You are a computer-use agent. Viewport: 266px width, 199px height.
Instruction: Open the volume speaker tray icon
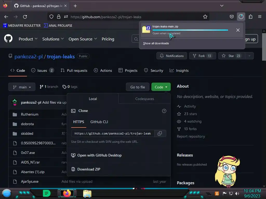point(237,193)
